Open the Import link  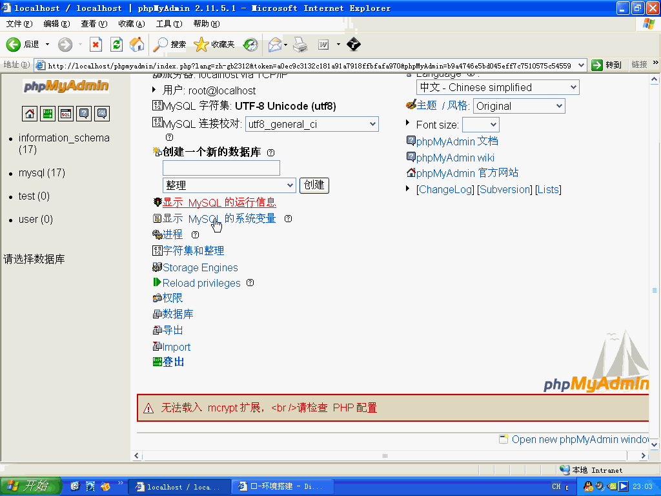tap(177, 347)
